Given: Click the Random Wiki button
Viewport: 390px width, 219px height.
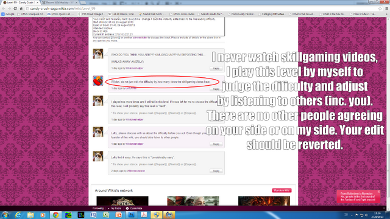Looking at the screenshot, I should [x=282, y=190].
